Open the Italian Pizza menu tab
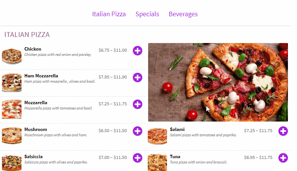 pyautogui.click(x=109, y=14)
